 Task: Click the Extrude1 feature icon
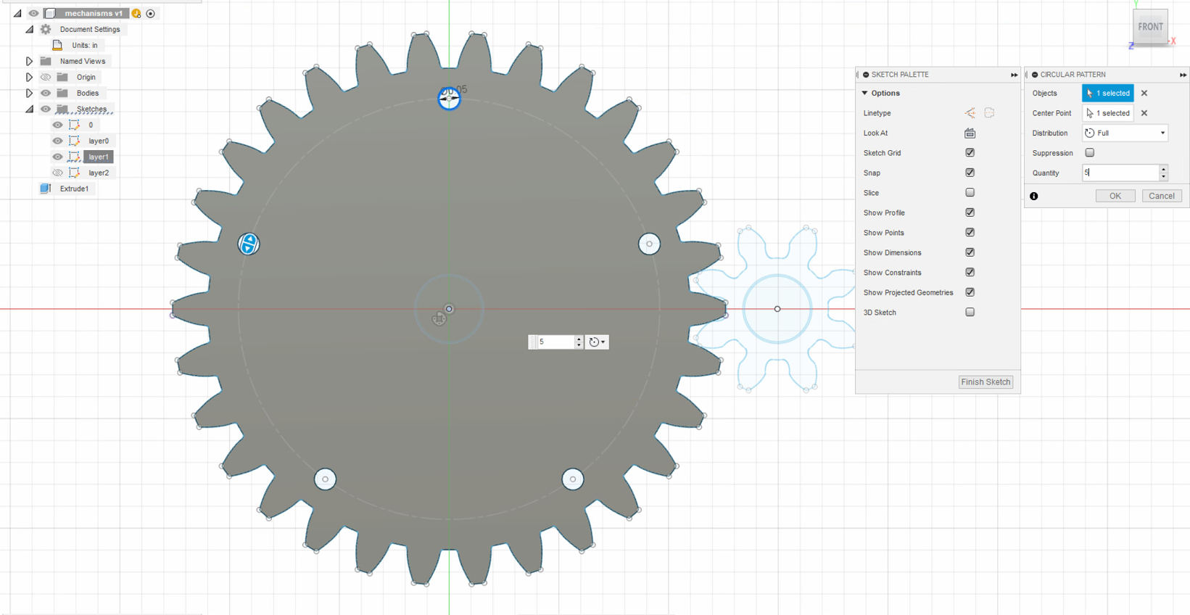46,189
